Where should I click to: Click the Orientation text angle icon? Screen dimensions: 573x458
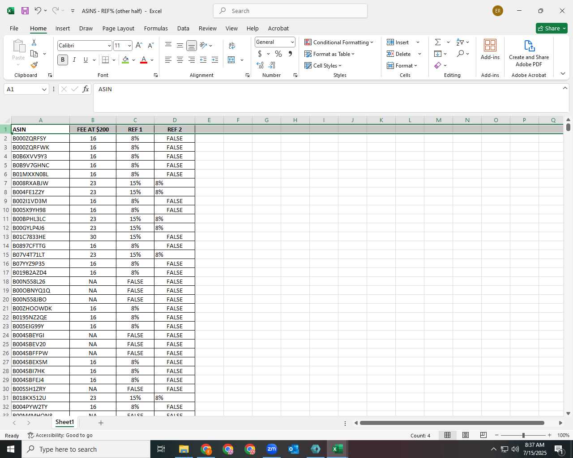pyautogui.click(x=204, y=45)
